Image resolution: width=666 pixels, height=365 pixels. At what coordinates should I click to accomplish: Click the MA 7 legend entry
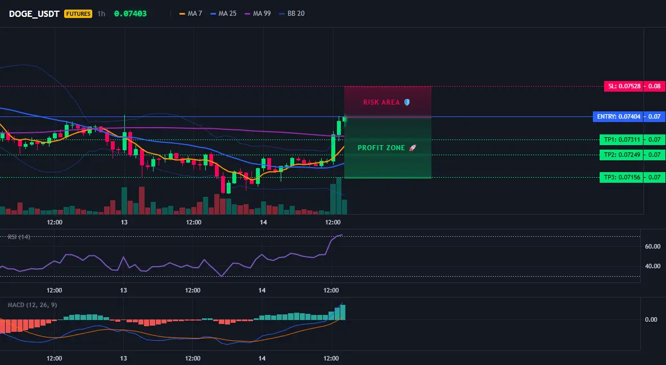[x=191, y=13]
